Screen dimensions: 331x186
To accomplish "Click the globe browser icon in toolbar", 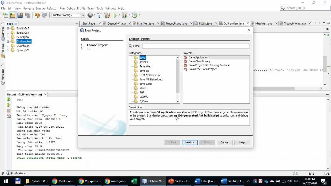I will click(90, 15).
